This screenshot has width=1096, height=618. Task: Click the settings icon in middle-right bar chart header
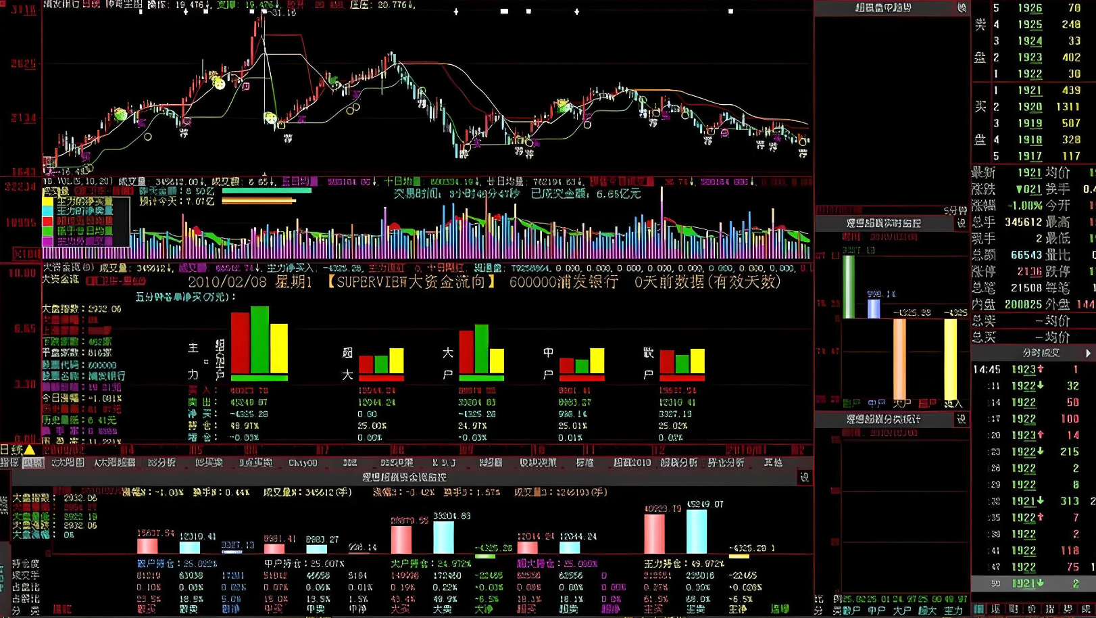(x=961, y=223)
